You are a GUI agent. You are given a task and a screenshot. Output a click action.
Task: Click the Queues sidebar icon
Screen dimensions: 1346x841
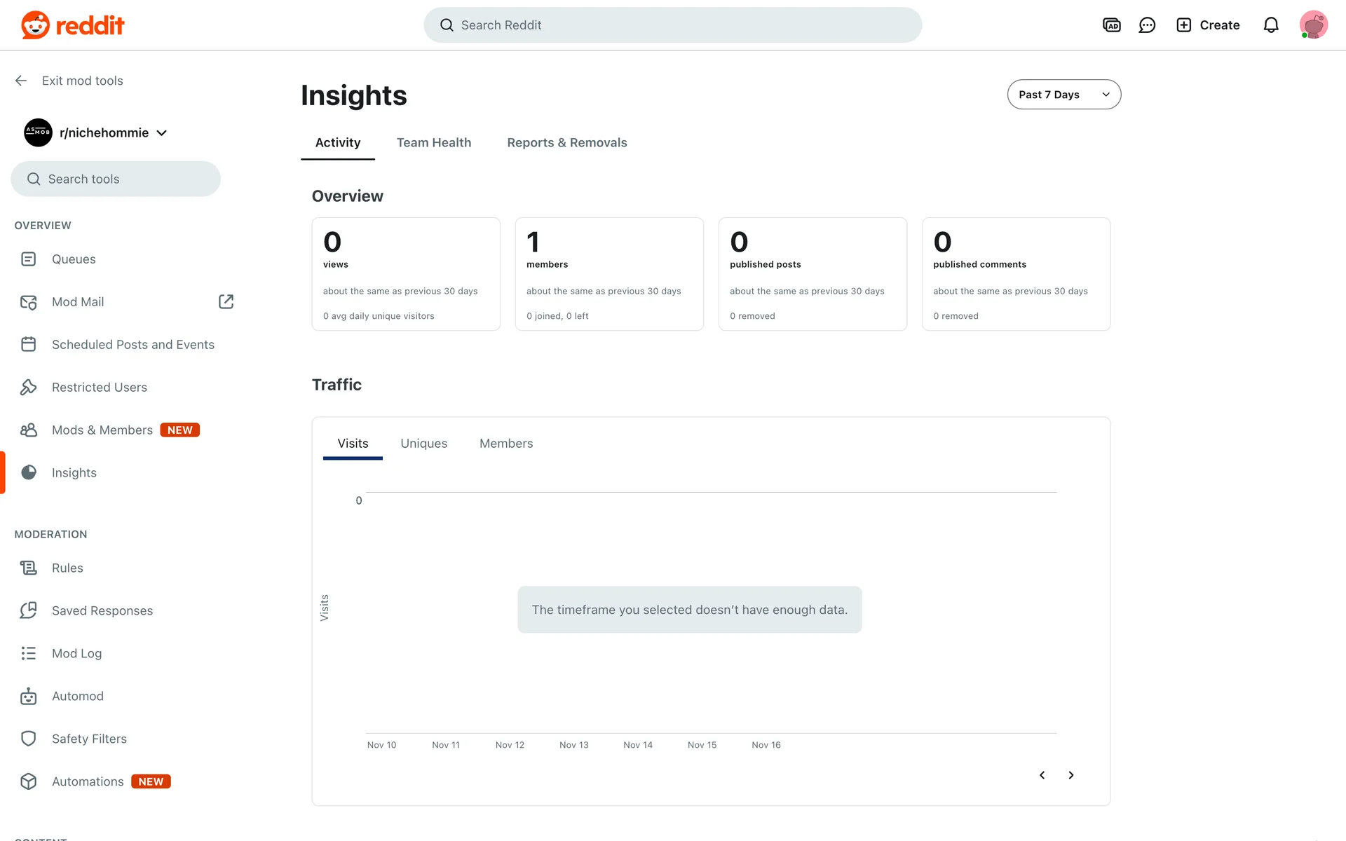(x=28, y=259)
